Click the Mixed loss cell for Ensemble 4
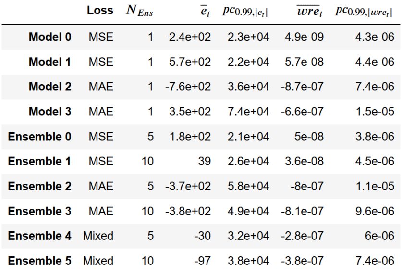The height and width of the screenshot is (277, 402). (98, 236)
